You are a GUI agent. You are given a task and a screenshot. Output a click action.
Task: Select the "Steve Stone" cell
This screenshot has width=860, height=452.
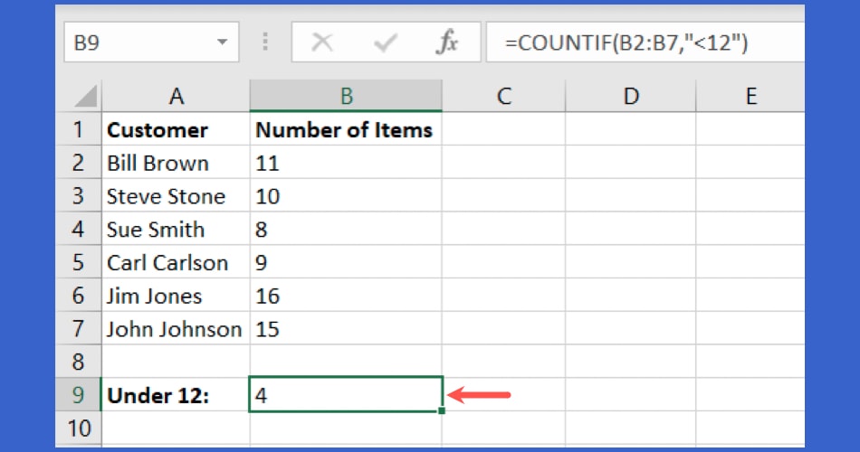pyautogui.click(x=176, y=195)
